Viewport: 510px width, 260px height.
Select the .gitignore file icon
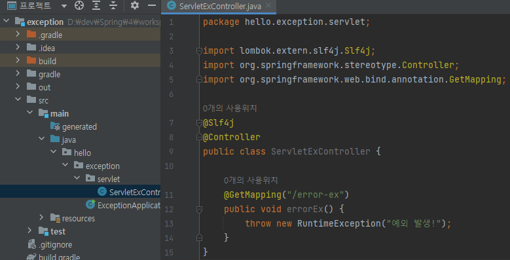[x=32, y=244]
